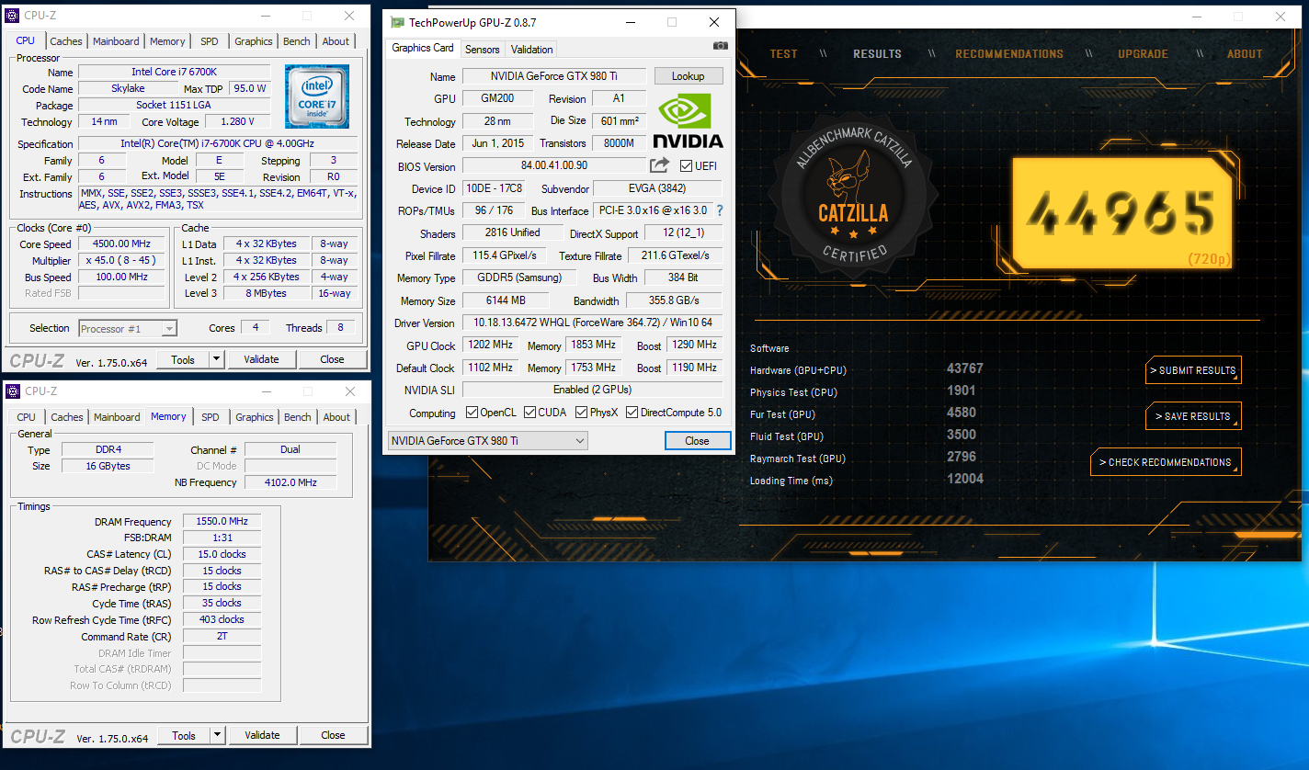Image resolution: width=1309 pixels, height=770 pixels.
Task: Open SPD tab in top CPU-Z window
Action: coord(210,41)
